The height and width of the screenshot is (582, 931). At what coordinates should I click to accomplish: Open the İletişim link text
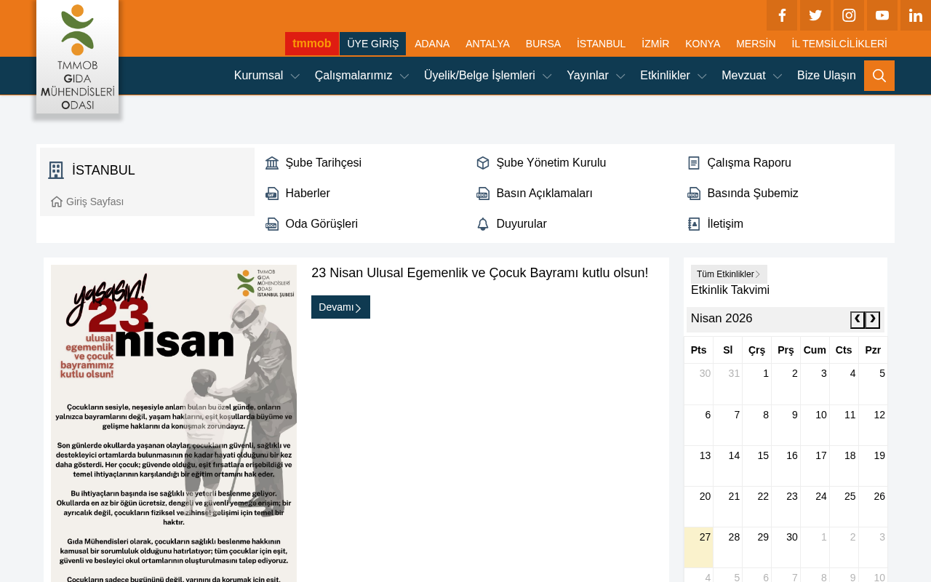click(725, 224)
